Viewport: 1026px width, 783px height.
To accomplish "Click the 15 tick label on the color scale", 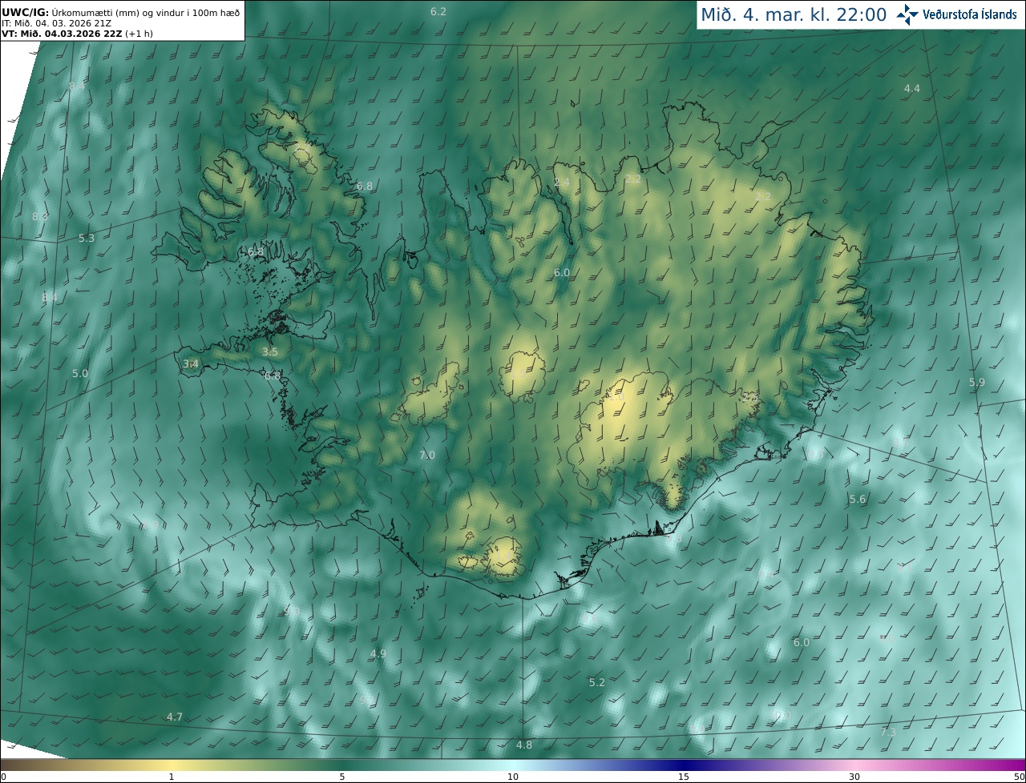I will 684,777.
